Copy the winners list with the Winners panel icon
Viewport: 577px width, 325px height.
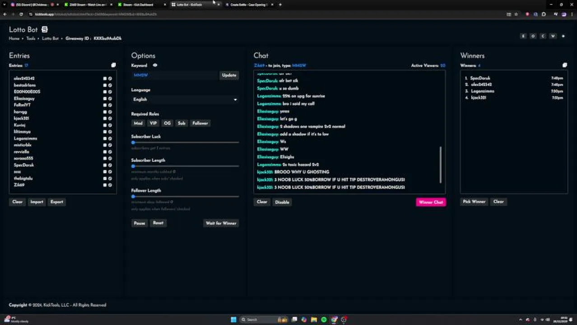tap(564, 65)
